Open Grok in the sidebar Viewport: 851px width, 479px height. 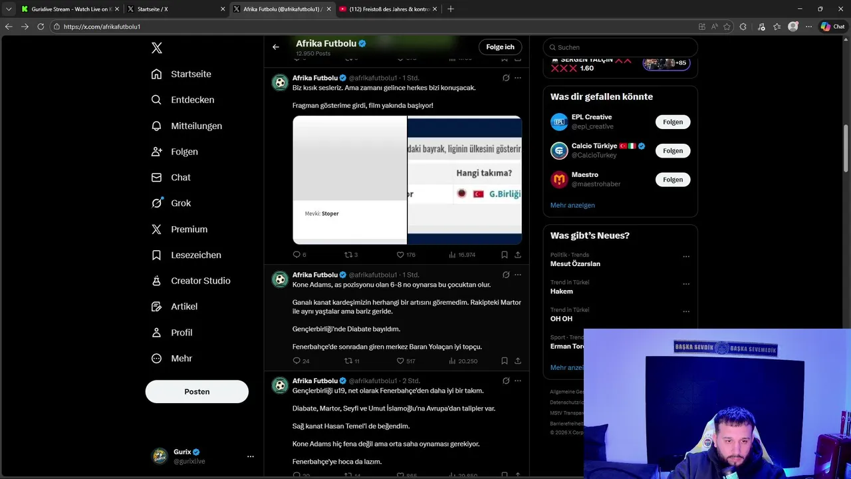171,204
